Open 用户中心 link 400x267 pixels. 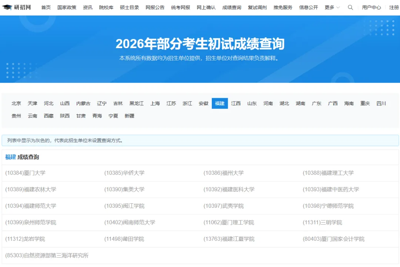(x=371, y=7)
